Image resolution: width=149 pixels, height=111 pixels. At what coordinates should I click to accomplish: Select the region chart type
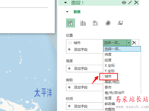121,23
